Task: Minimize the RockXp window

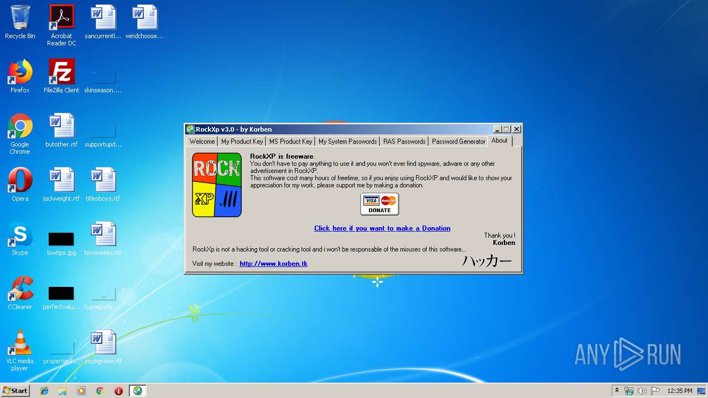Action: click(x=497, y=129)
